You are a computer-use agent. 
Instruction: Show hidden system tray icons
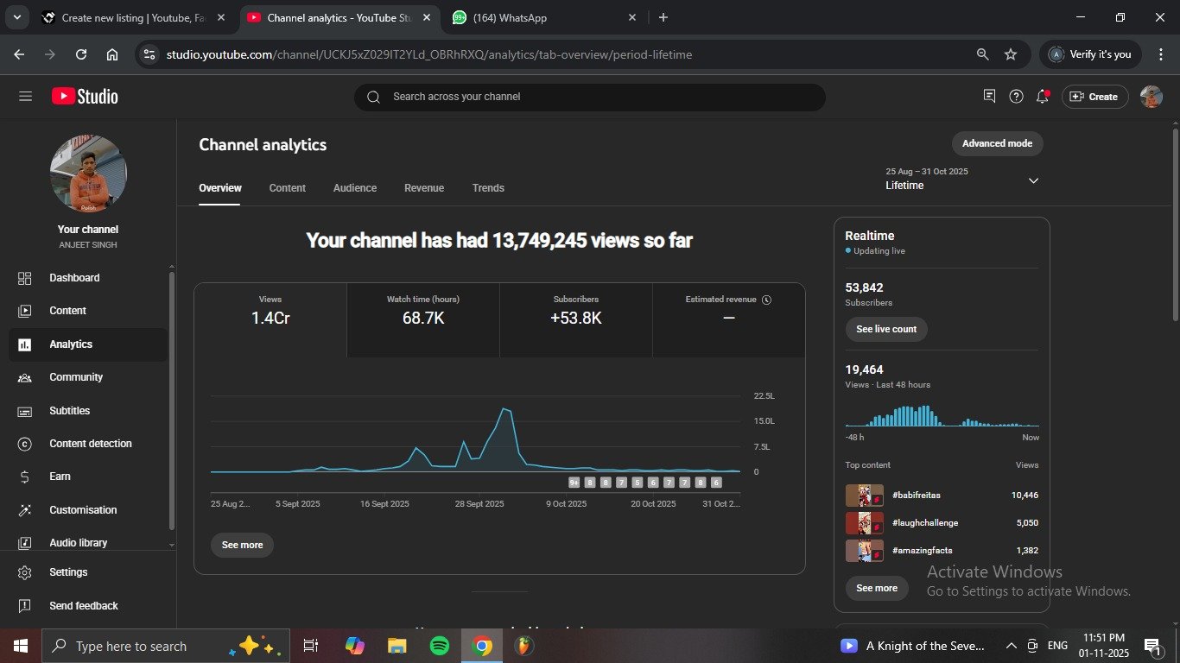pyautogui.click(x=1011, y=646)
